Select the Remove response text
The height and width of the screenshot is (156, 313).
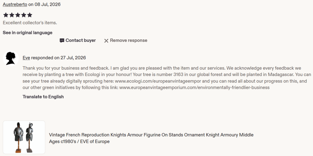click(129, 40)
